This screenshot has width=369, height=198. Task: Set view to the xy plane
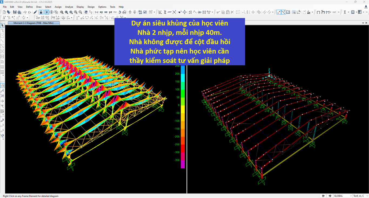pyautogui.click(x=101, y=12)
